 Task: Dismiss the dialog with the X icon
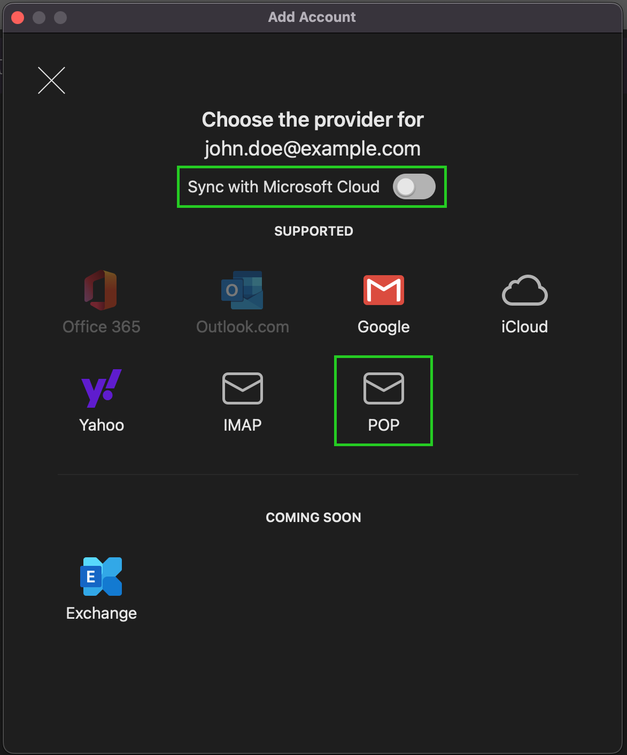coord(51,81)
